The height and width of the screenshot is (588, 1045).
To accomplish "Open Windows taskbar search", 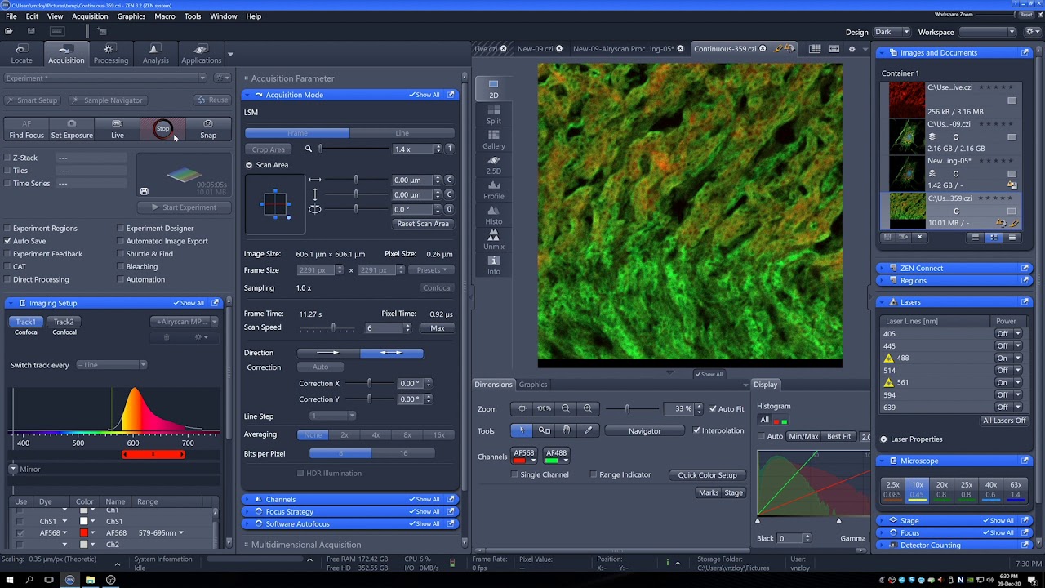I will coord(29,580).
